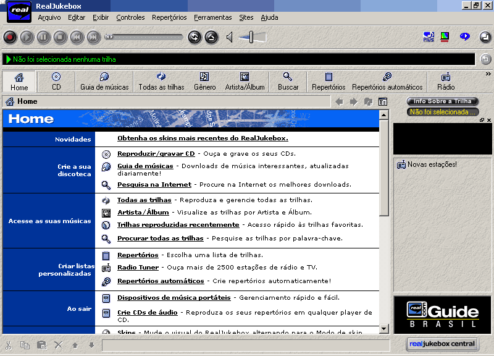This screenshot has height=356, width=494.
Task: Expand the toolbar overflow chevron
Action: point(488,74)
